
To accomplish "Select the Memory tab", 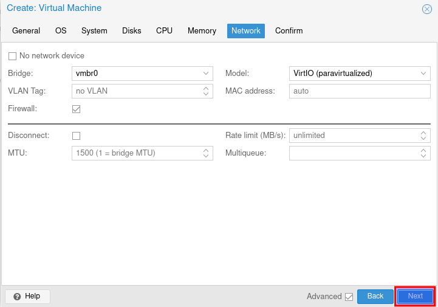I will [202, 31].
